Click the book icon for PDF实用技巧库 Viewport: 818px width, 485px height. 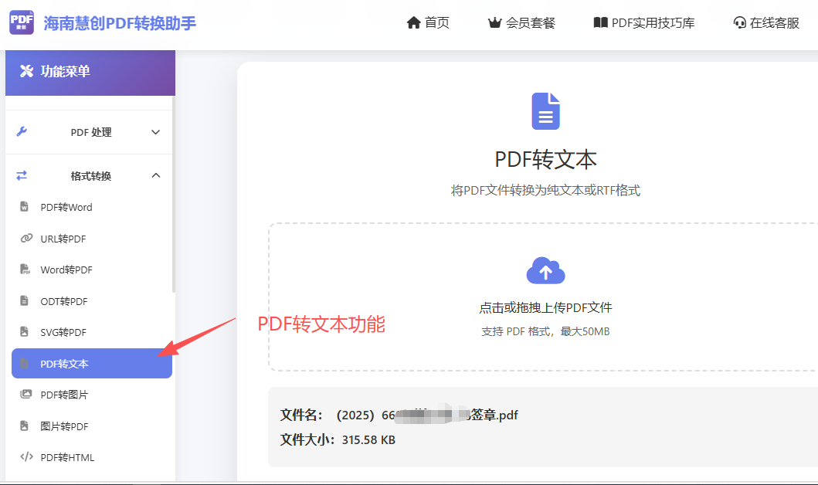point(601,22)
